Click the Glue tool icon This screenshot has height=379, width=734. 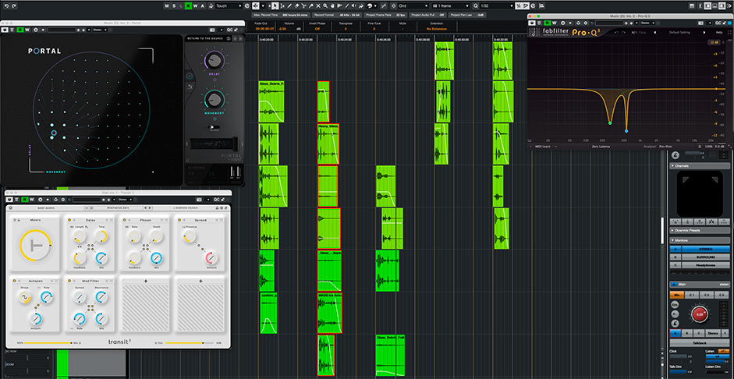(x=310, y=5)
